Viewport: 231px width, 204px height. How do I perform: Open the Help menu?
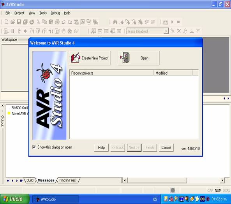point(67,13)
